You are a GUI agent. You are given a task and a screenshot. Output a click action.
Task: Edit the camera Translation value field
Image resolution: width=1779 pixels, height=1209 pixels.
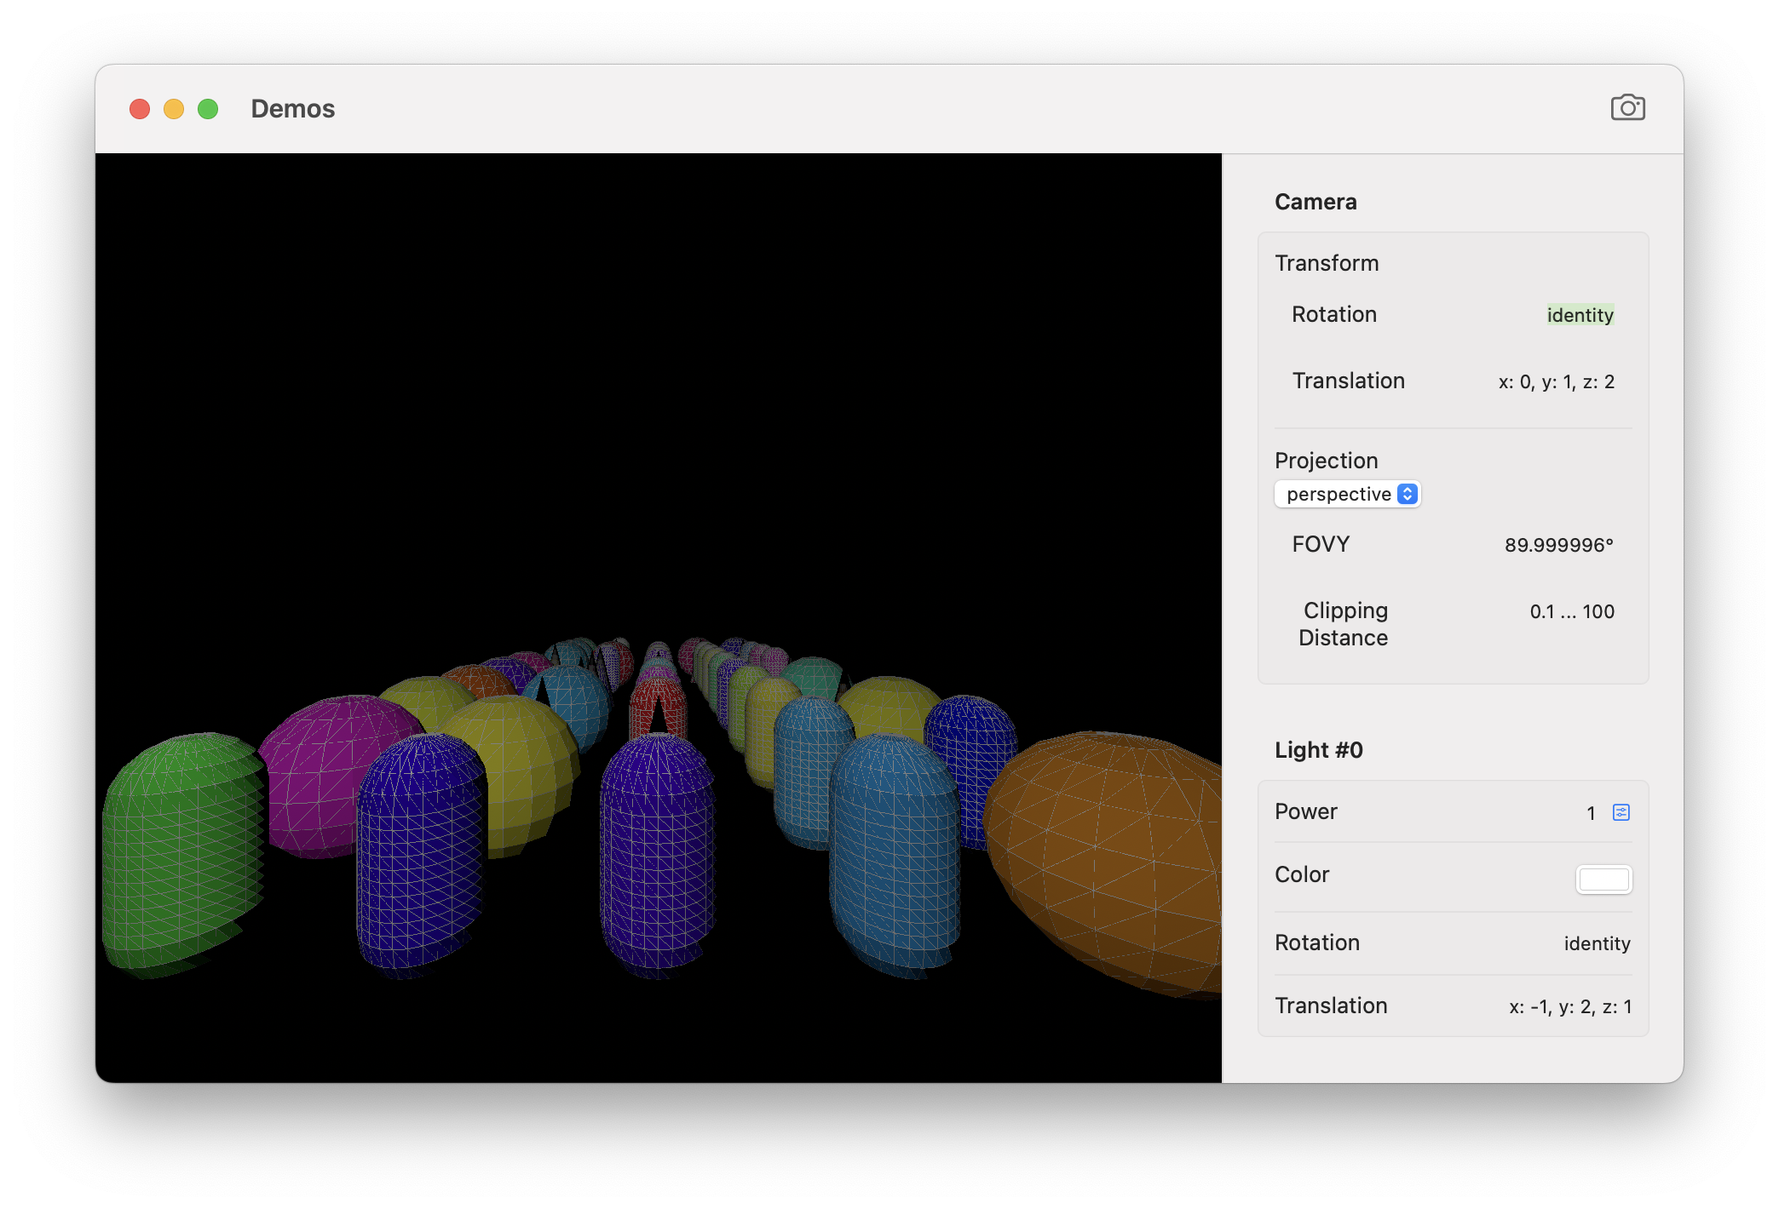pos(1556,382)
